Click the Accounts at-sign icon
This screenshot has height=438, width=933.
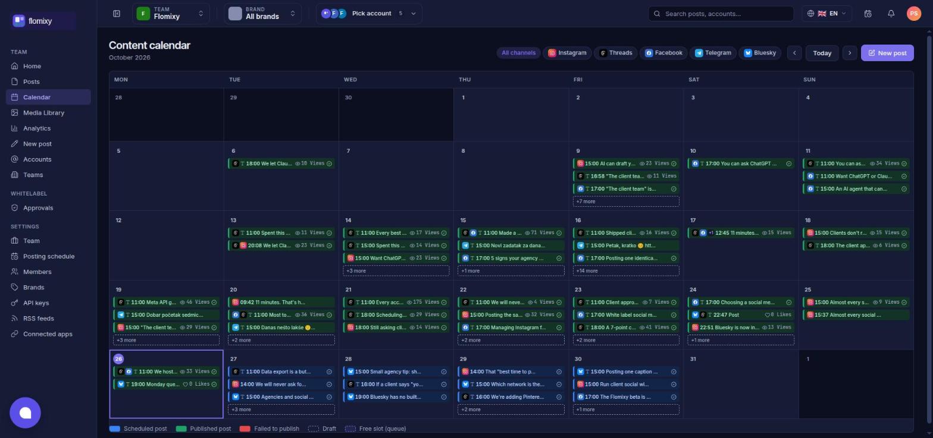pyautogui.click(x=15, y=159)
